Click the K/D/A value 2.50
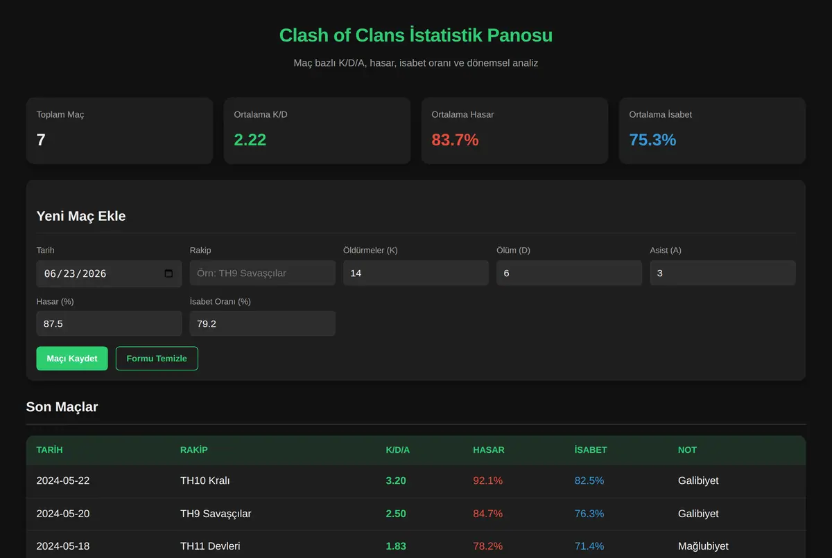The image size is (832, 558). (396, 514)
